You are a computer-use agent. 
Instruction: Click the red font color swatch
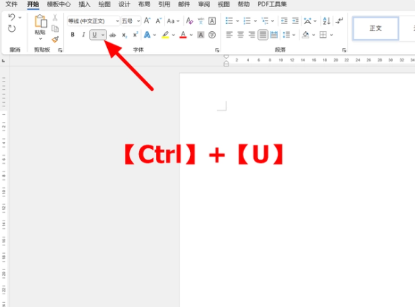tap(183, 35)
